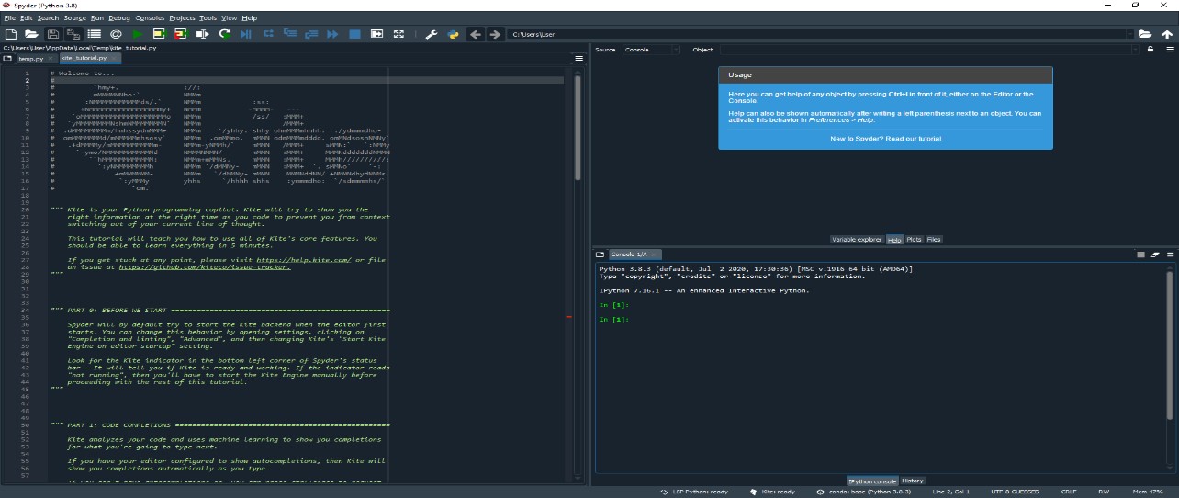This screenshot has height=498, width=1179.
Task: Open Preferences with the wrench icon
Action: tap(431, 34)
